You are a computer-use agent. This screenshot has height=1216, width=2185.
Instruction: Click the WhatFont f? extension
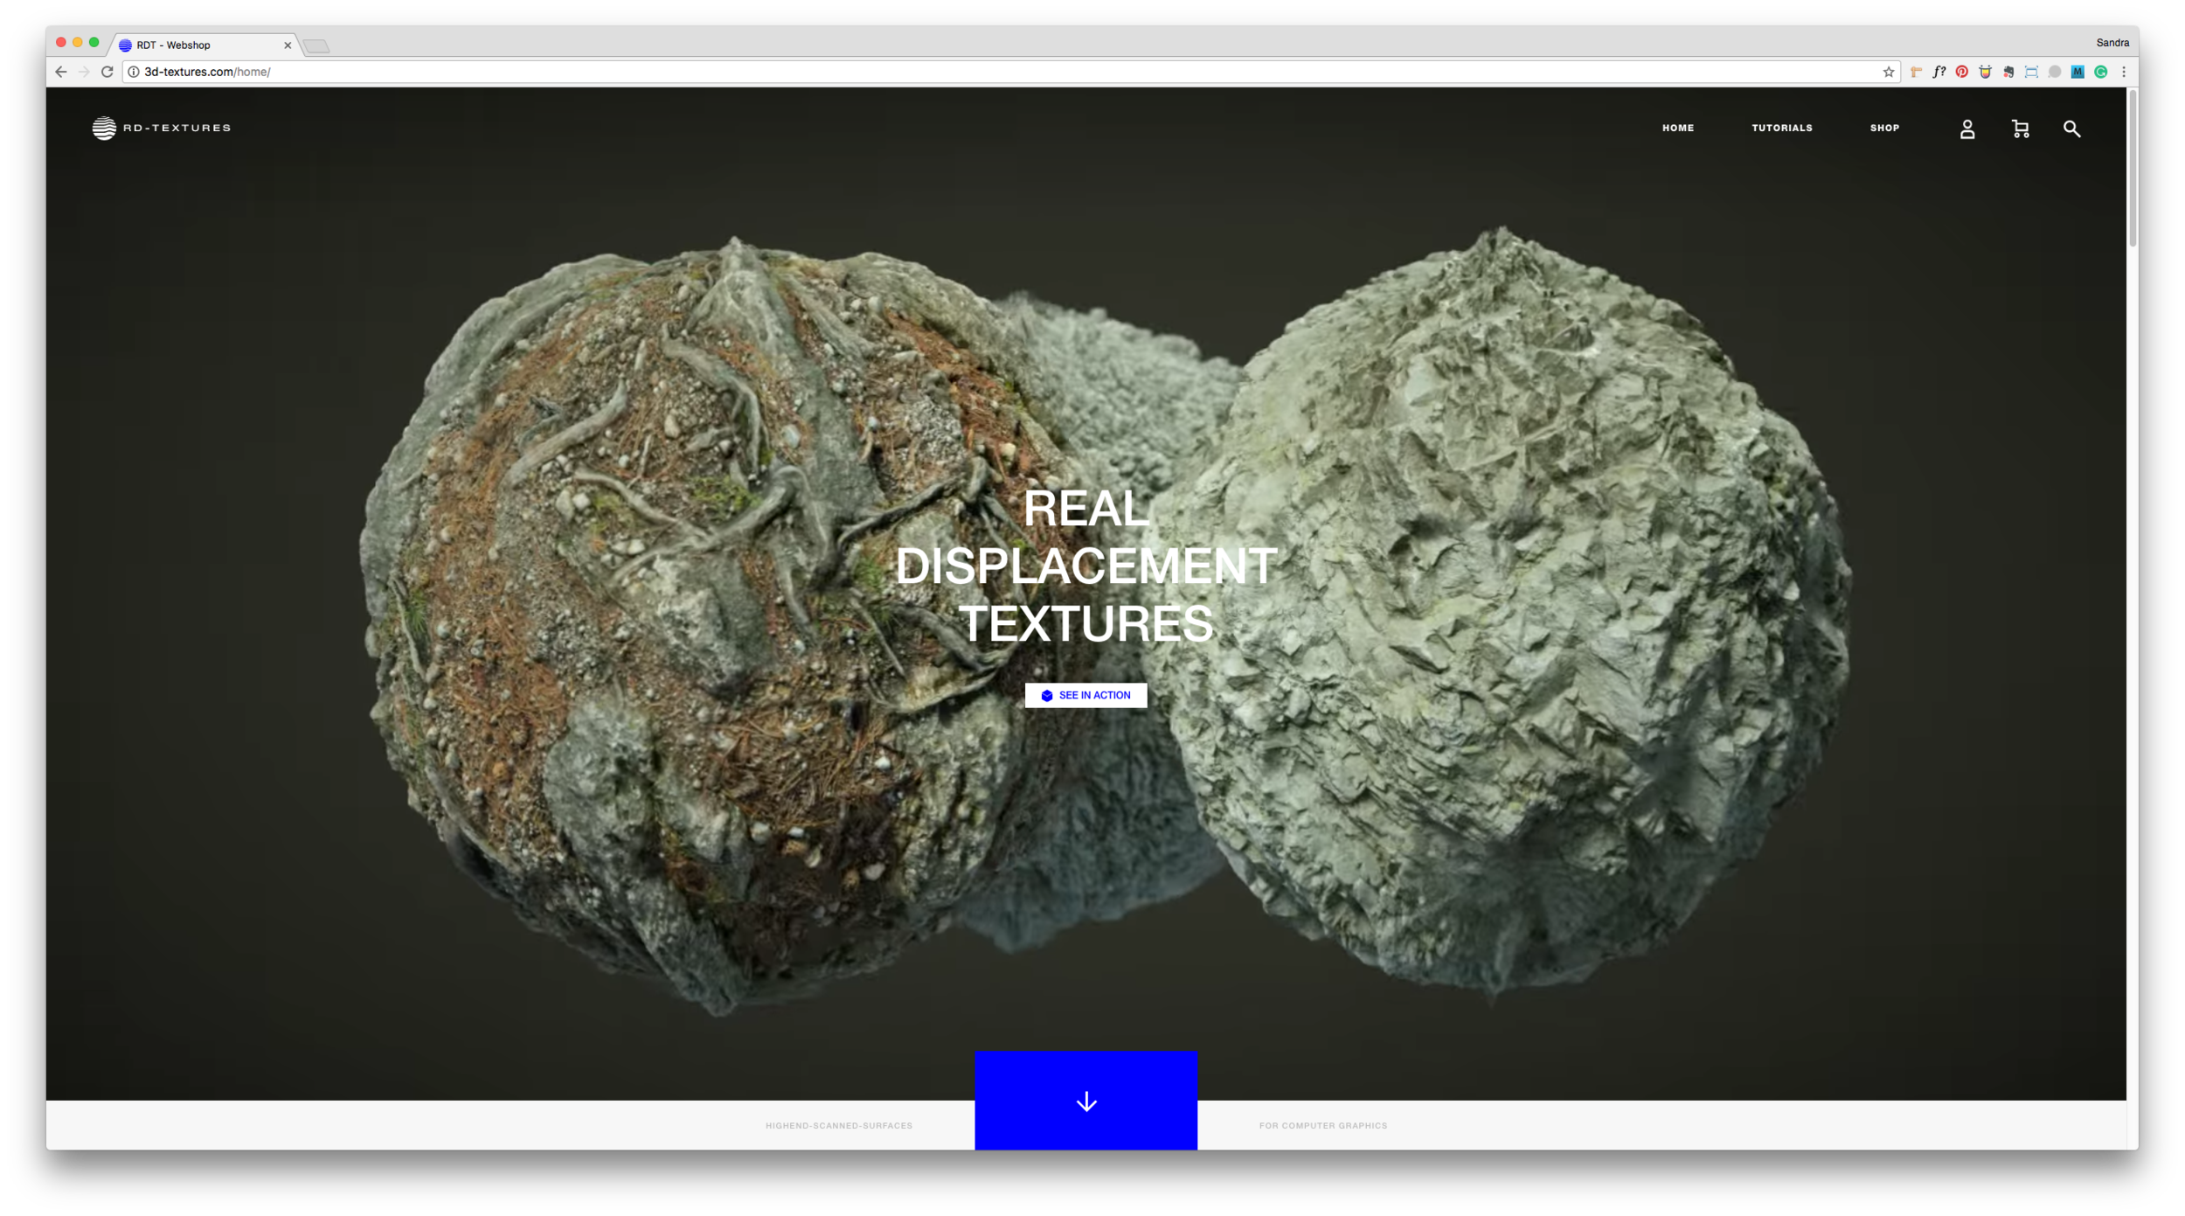1939,73
